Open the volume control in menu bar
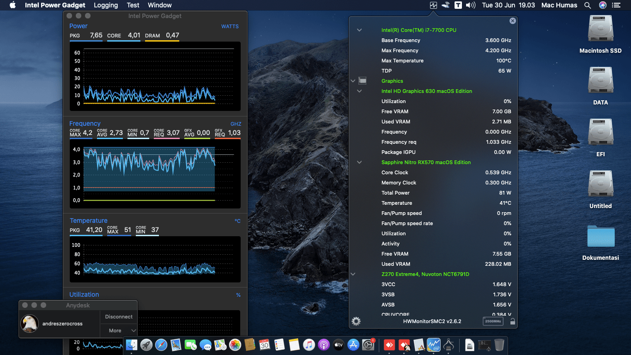The width and height of the screenshot is (631, 355). [471, 5]
